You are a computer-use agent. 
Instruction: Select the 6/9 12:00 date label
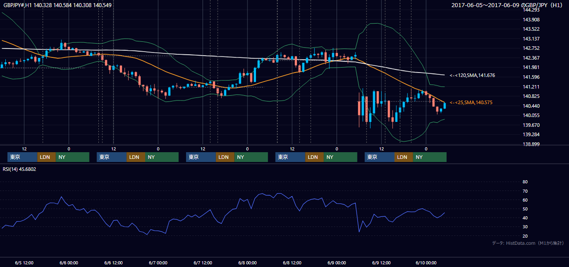[381, 263]
